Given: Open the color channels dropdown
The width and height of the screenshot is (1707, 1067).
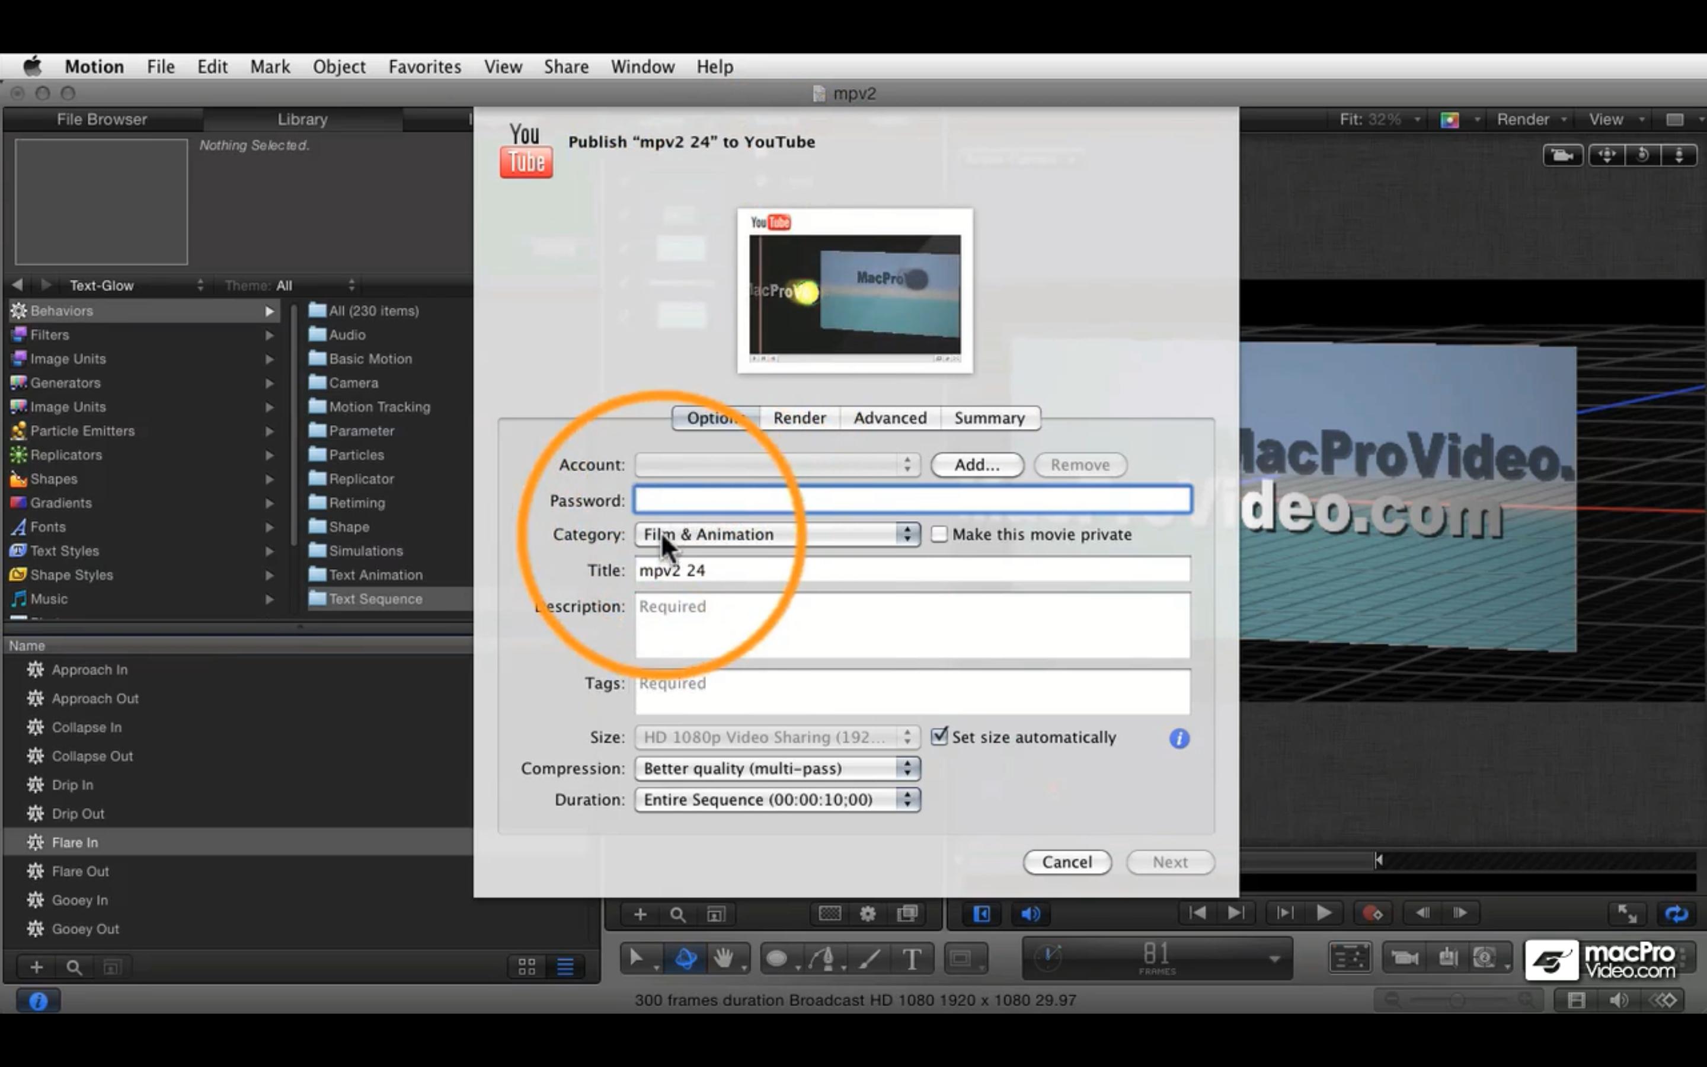Looking at the screenshot, I should coord(1459,120).
